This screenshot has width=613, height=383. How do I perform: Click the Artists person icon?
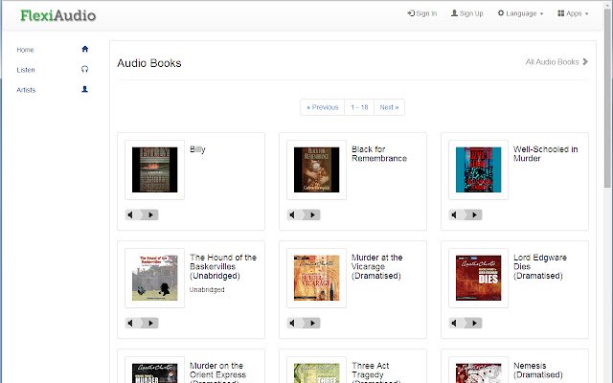click(85, 89)
